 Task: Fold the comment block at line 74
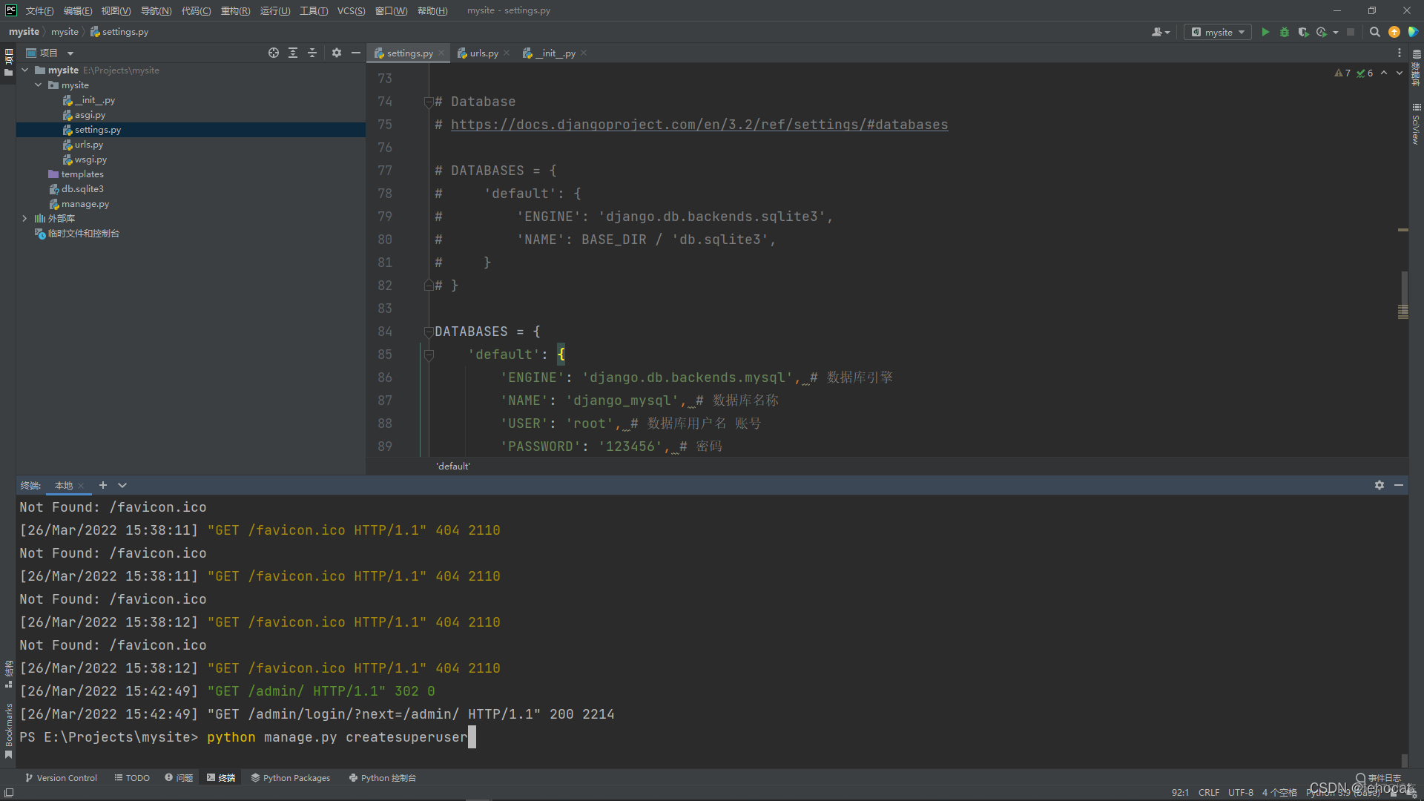pyautogui.click(x=428, y=102)
